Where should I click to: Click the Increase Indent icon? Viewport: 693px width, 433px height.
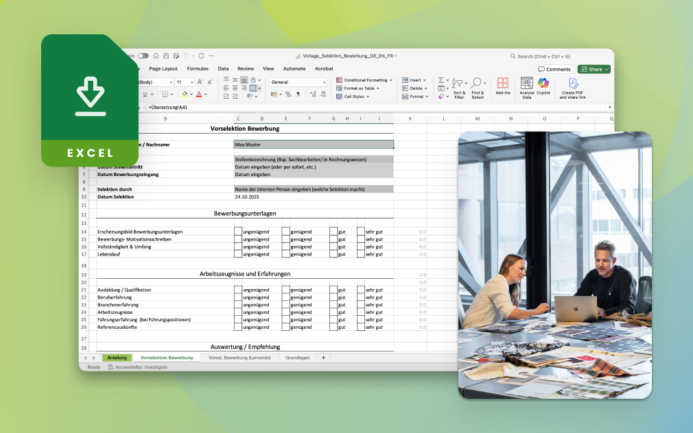coord(235,96)
